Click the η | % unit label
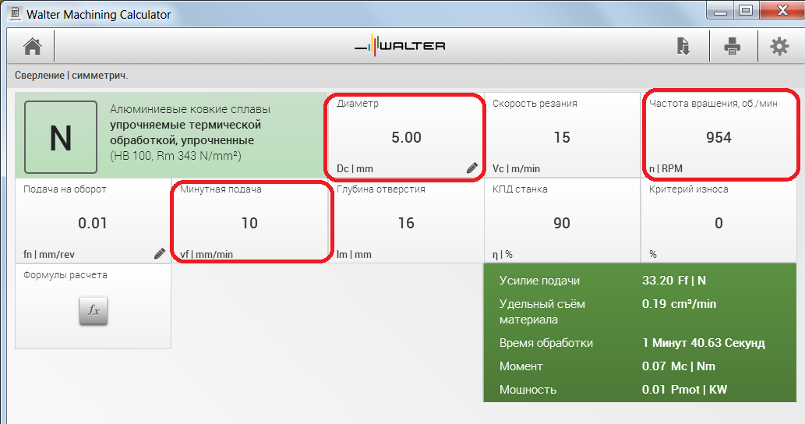The image size is (805, 424). tap(502, 255)
